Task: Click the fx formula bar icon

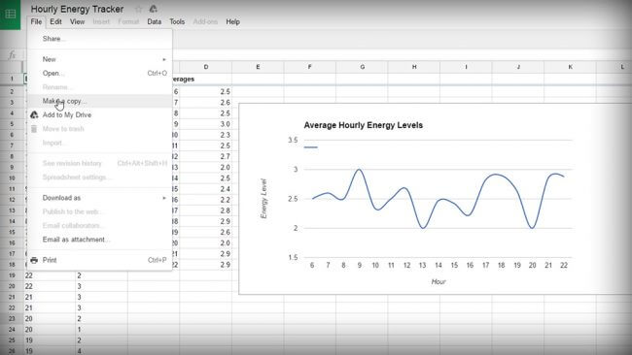Action: click(12, 55)
